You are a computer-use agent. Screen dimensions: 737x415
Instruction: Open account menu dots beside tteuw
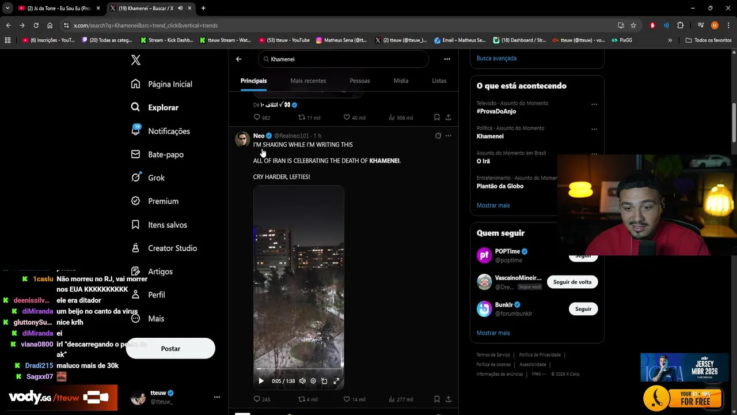217,397
